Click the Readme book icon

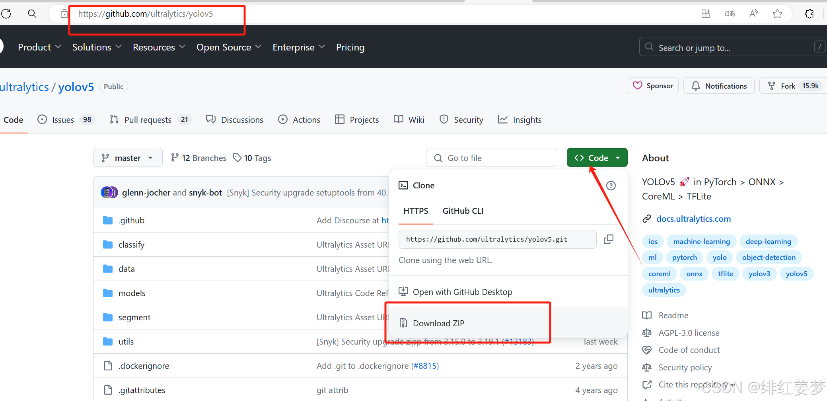click(x=647, y=315)
